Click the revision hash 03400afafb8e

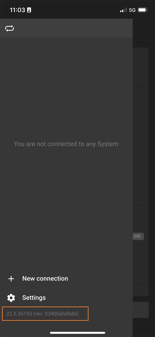click(61, 314)
